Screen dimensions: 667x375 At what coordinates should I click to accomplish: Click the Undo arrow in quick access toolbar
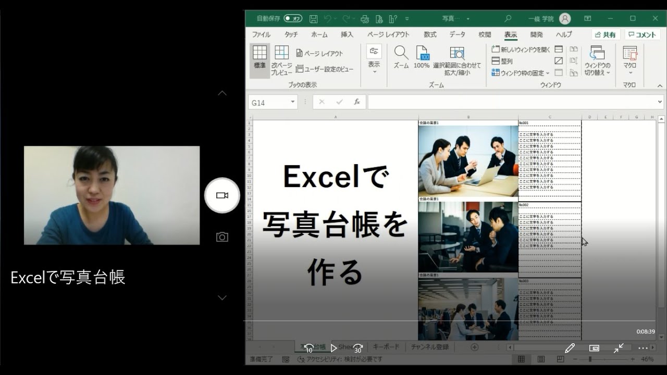[x=327, y=19]
